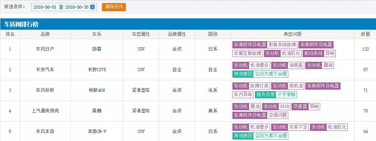Screen dimensions: 376x141
Task: Select 本田CR-V's 召回方案不合理 tag
Action: pyautogui.click(x=260, y=136)
